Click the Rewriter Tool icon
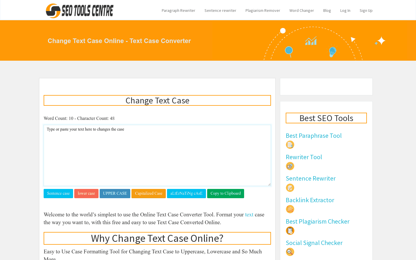416x260 pixels. [x=290, y=166]
